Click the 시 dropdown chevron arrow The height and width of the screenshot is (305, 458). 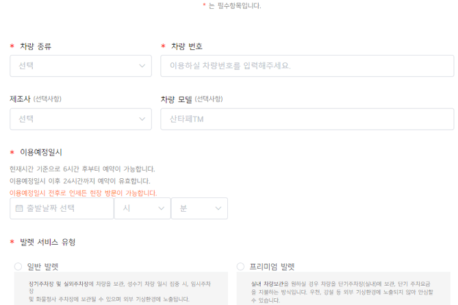coord(162,208)
